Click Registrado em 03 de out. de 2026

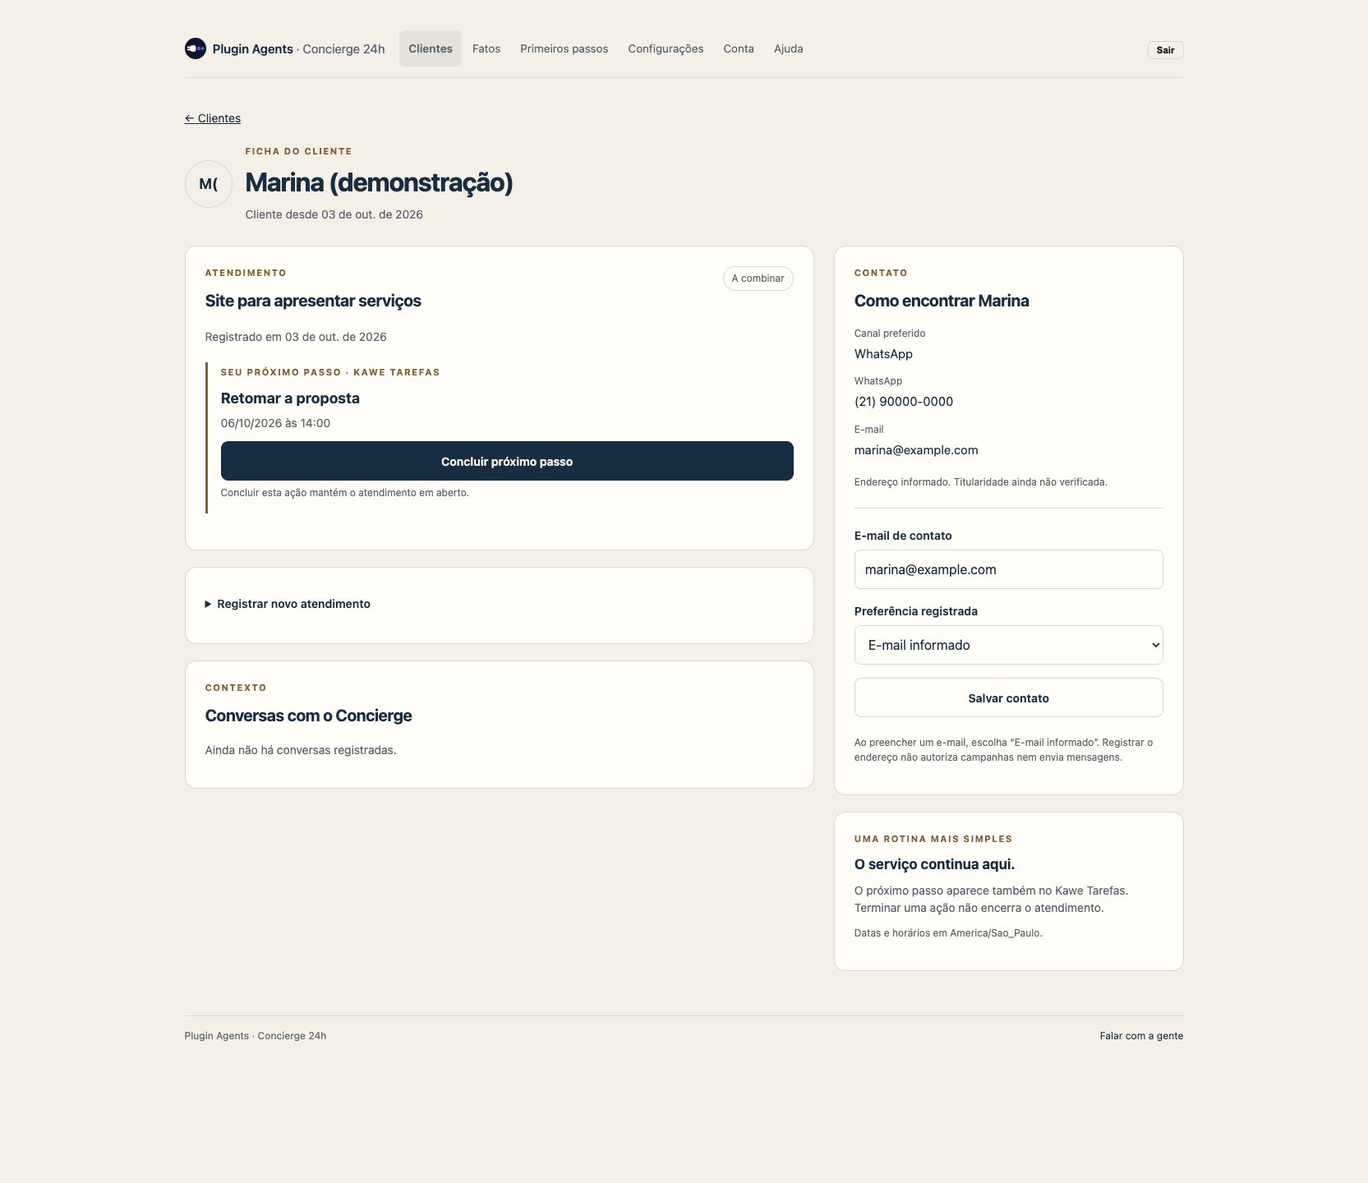(296, 337)
